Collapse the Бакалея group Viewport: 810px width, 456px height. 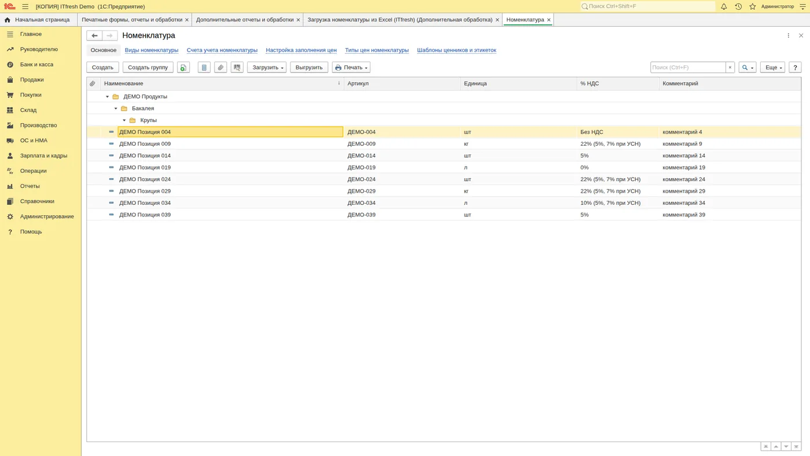[116, 109]
